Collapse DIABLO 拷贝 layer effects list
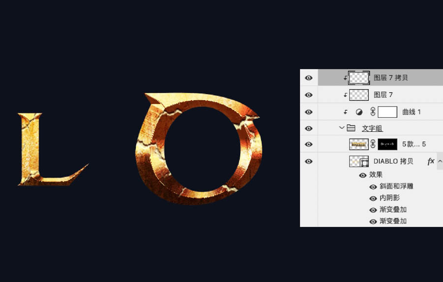The image size is (443, 282). [x=440, y=161]
